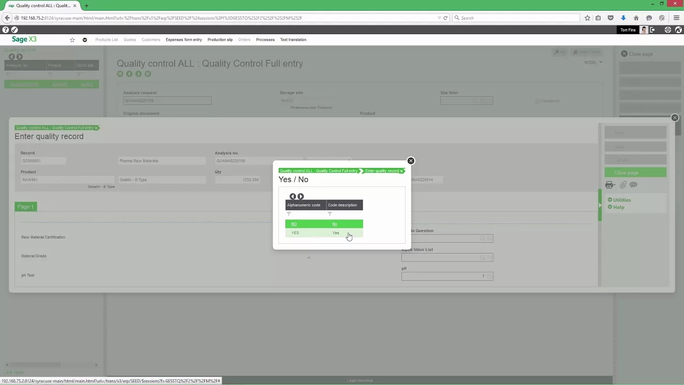The width and height of the screenshot is (684, 385).
Task: Open Orders bookmark
Action: 244,40
